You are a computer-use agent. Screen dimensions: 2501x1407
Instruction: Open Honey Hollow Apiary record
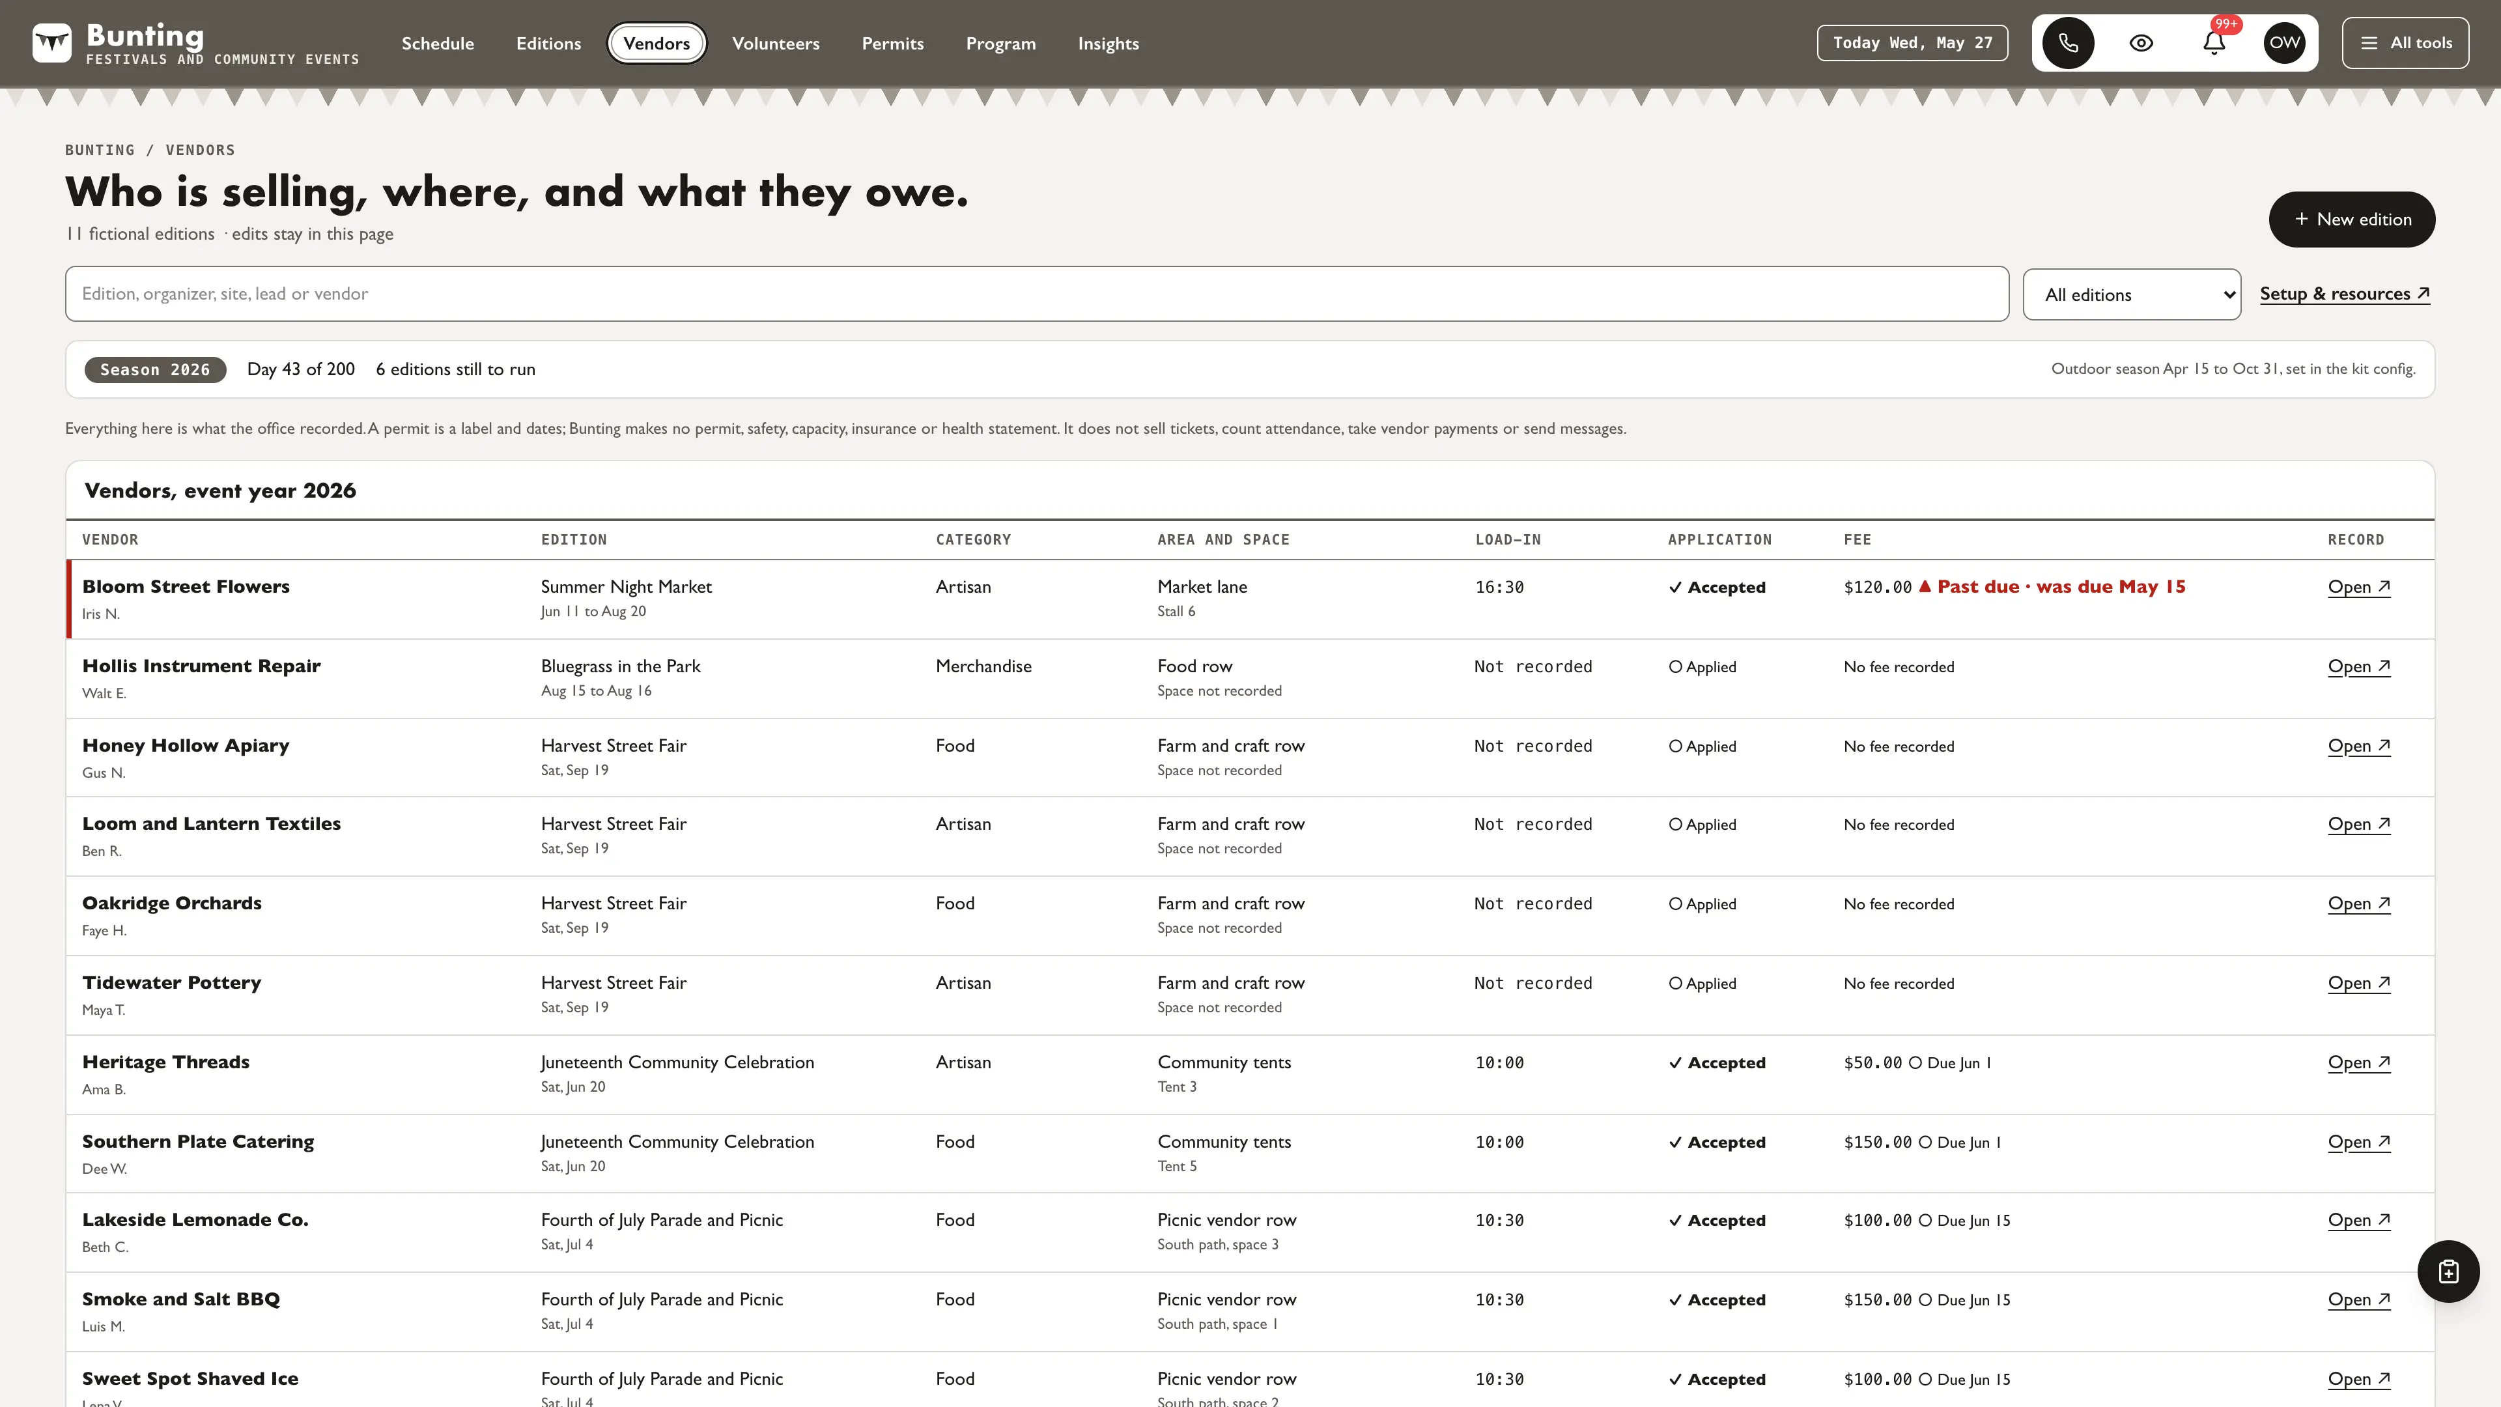click(x=2358, y=746)
